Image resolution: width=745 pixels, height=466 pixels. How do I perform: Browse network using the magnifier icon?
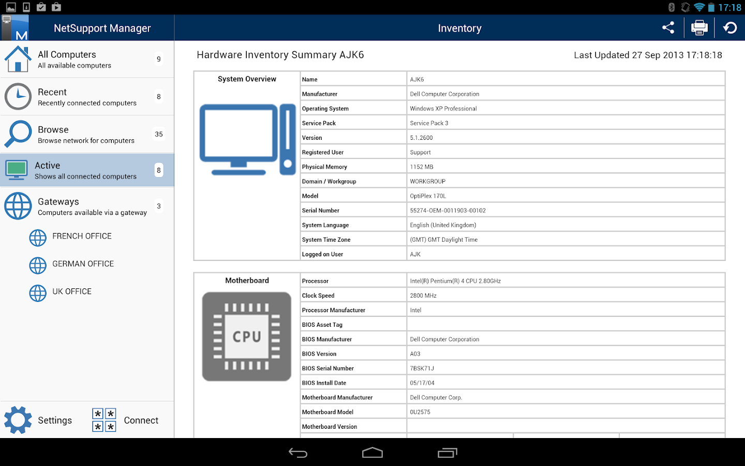(18, 134)
